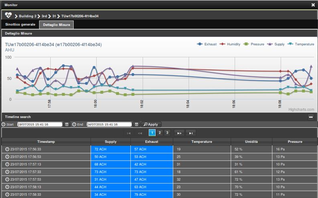This screenshot has height=198, width=318.
Task: Click the 79 ACH exhaust cell
Action: point(152,194)
